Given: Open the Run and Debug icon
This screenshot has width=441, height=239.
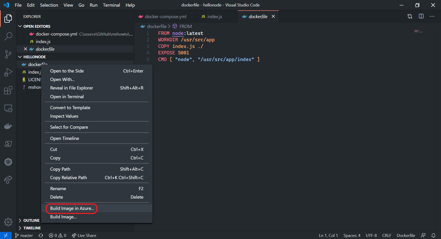Looking at the screenshot, I should coord(8,72).
